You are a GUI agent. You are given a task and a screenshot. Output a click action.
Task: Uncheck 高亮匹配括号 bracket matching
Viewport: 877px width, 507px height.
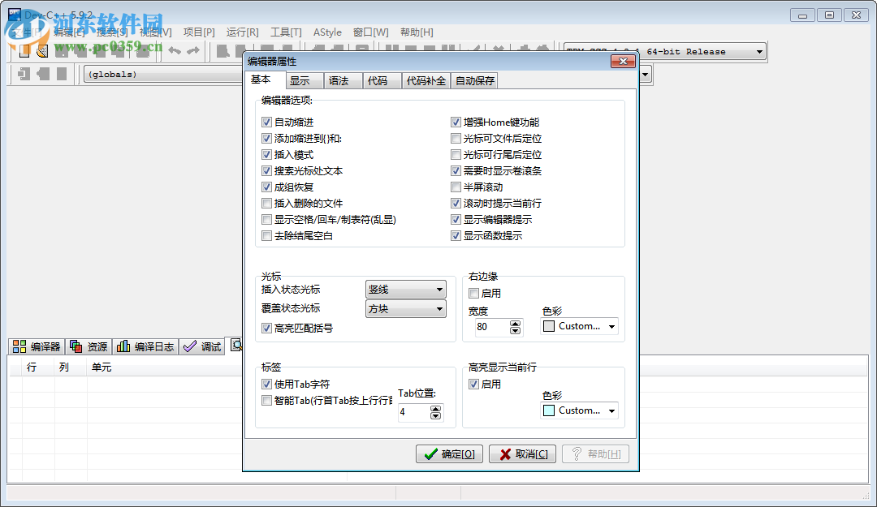[x=266, y=328]
